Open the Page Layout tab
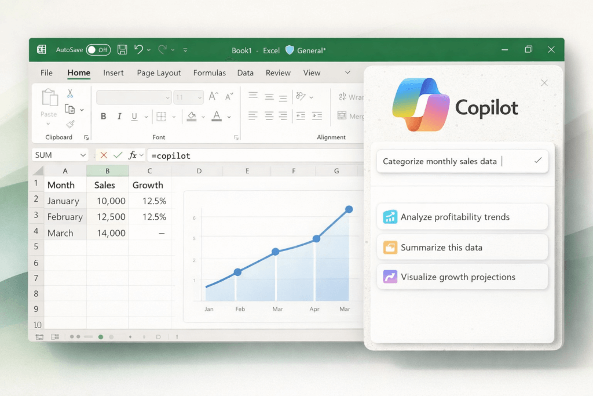This screenshot has width=593, height=396. pos(159,72)
